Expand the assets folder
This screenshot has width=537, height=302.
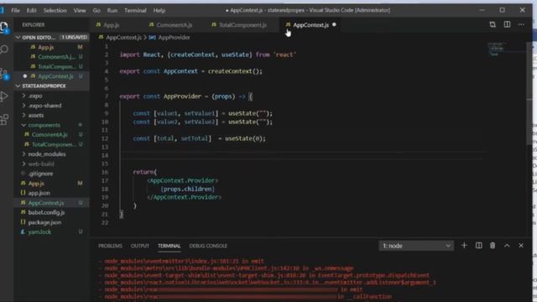[x=51, y=116]
